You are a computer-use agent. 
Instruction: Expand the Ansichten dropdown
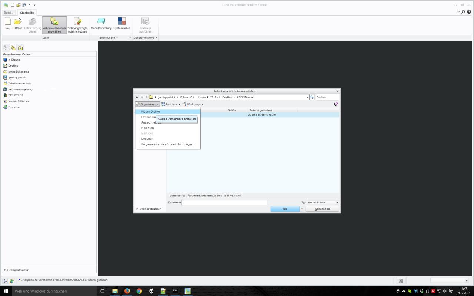click(x=171, y=104)
